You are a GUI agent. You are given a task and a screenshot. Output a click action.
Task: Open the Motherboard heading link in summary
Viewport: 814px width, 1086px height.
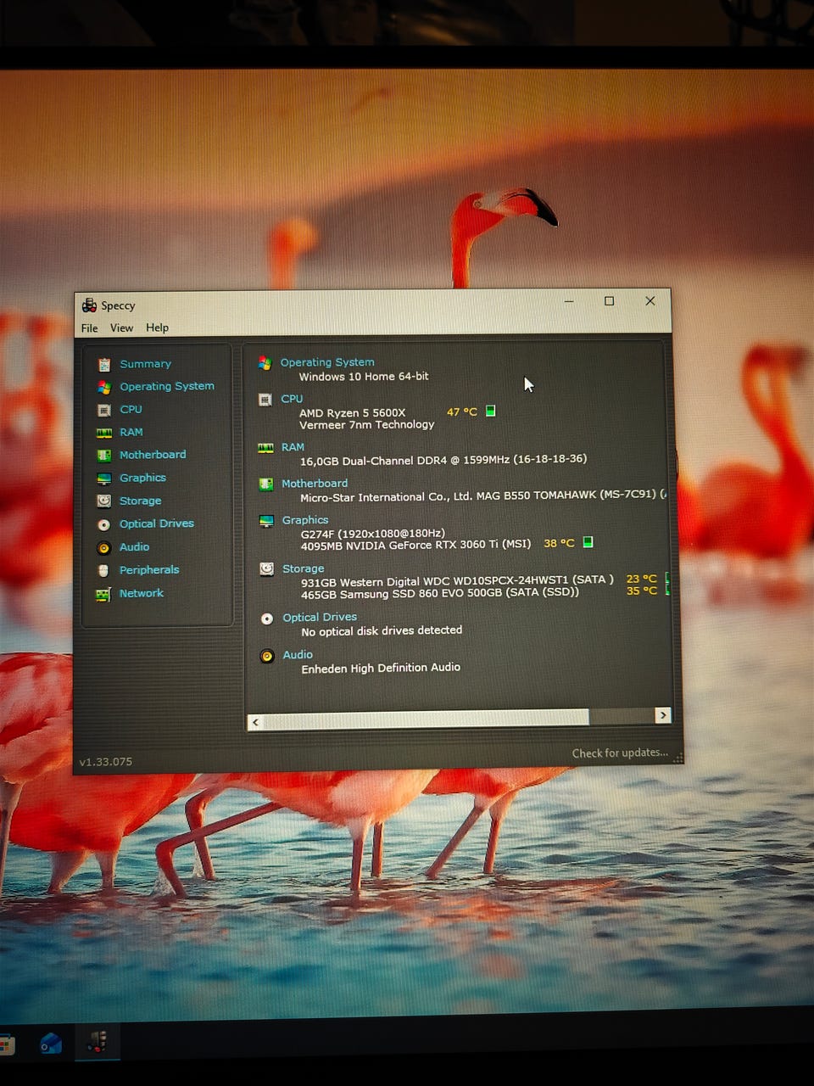[x=315, y=484]
